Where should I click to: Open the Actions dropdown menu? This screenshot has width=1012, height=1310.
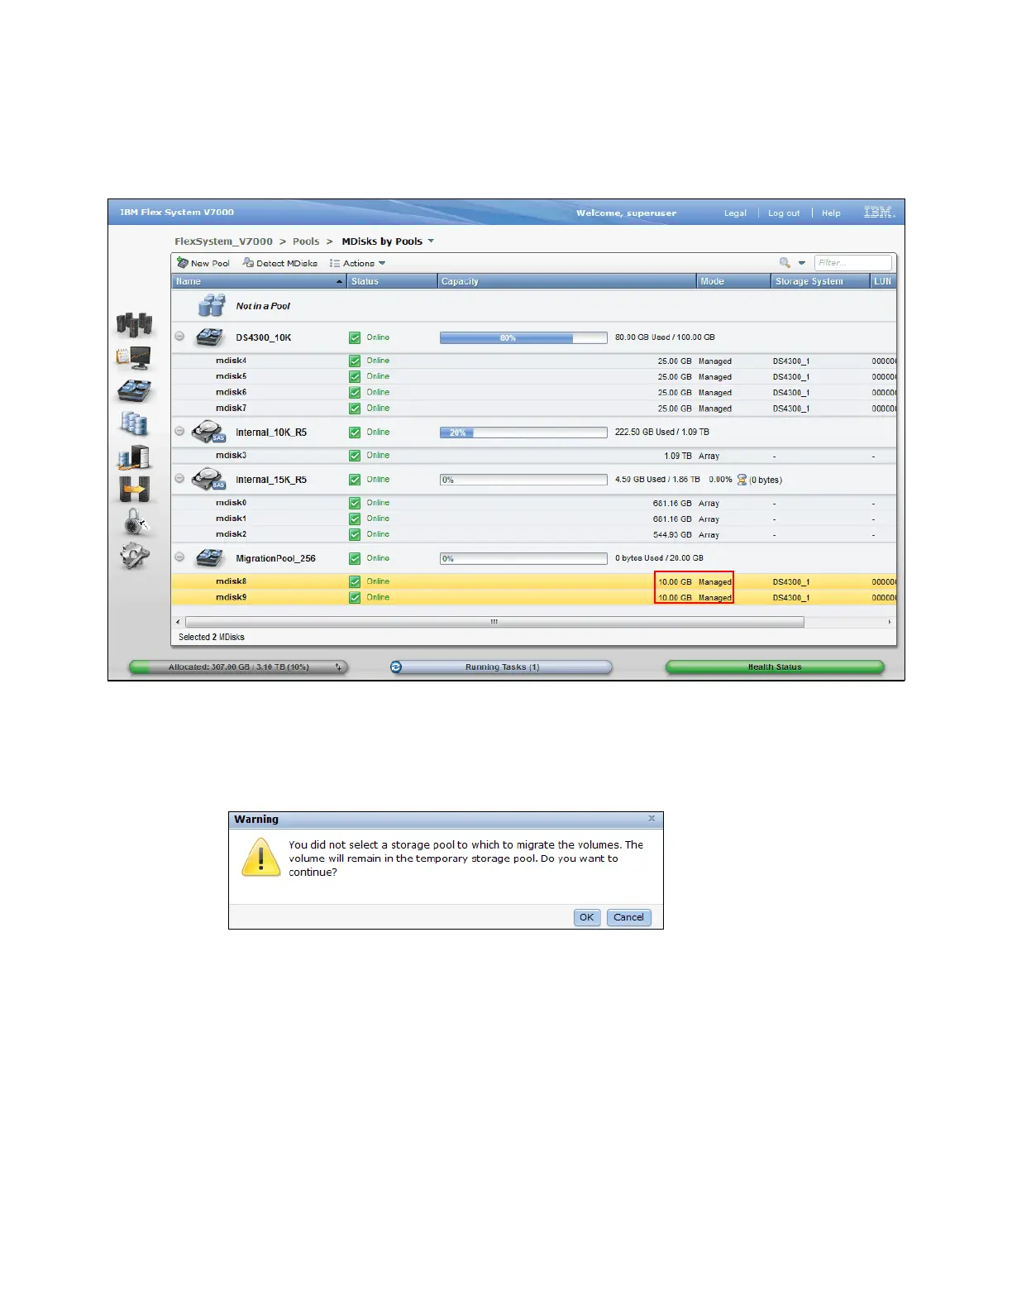358,263
